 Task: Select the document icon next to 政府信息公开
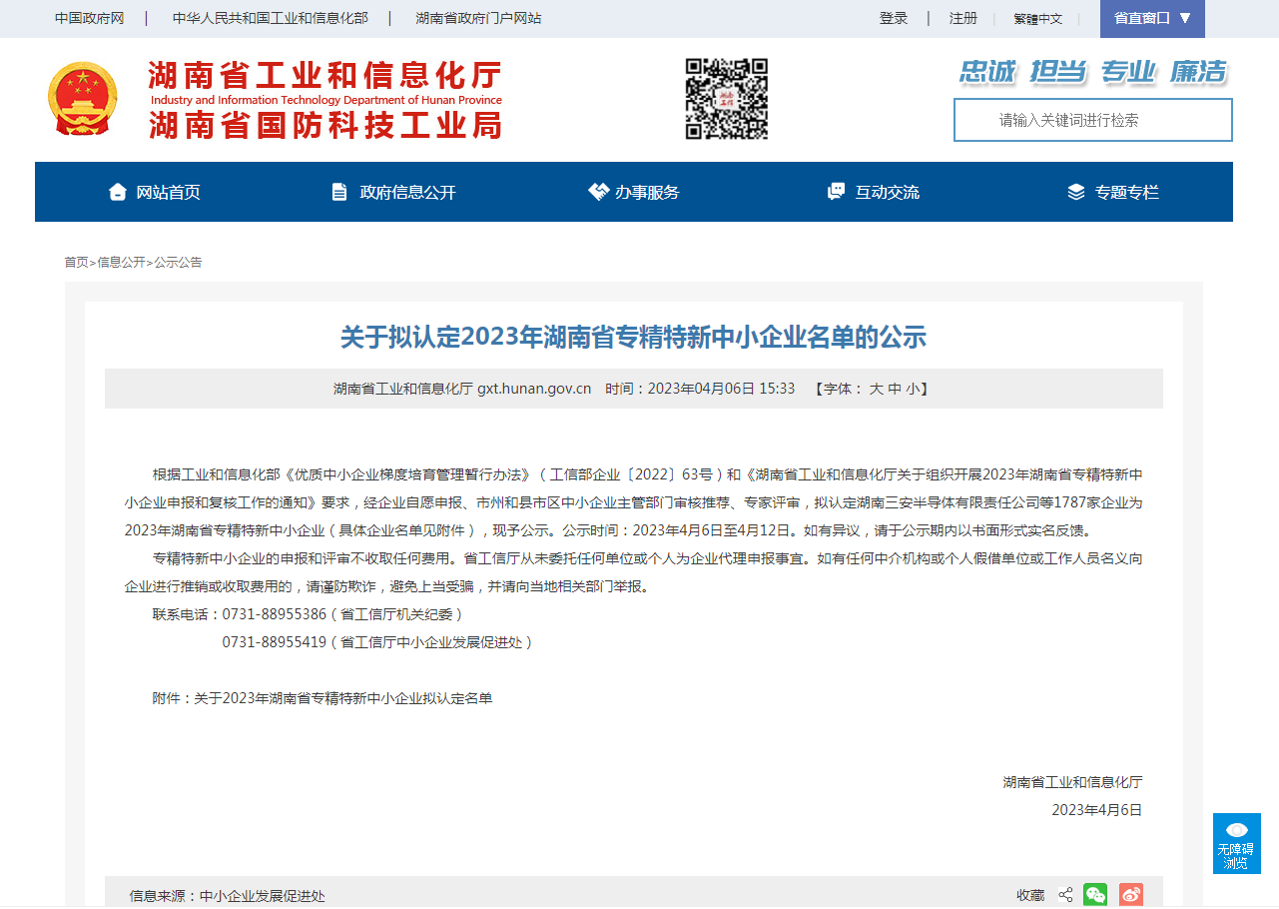tap(338, 192)
